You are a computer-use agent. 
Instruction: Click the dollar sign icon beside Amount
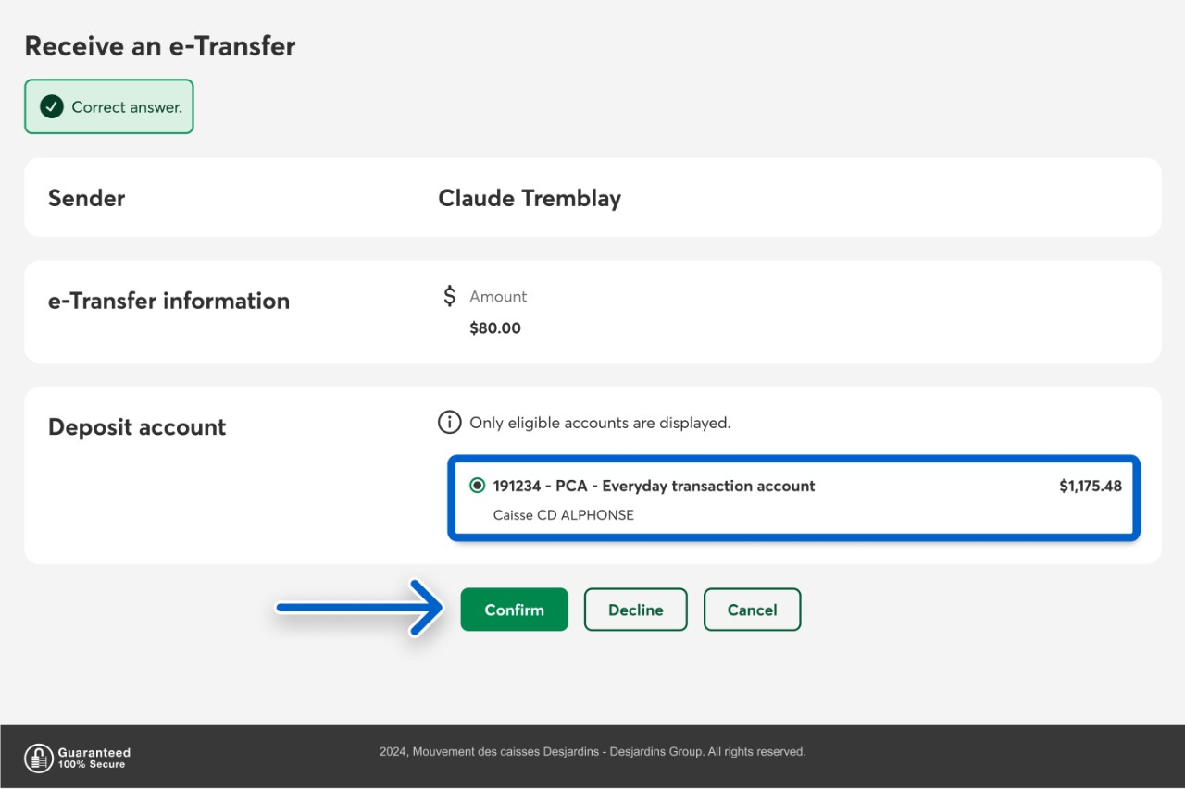point(450,296)
